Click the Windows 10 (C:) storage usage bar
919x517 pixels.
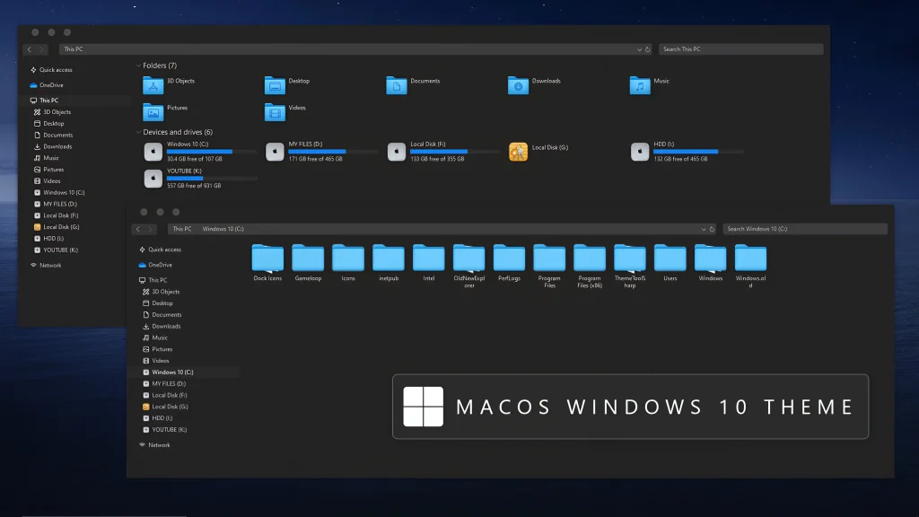coord(212,152)
